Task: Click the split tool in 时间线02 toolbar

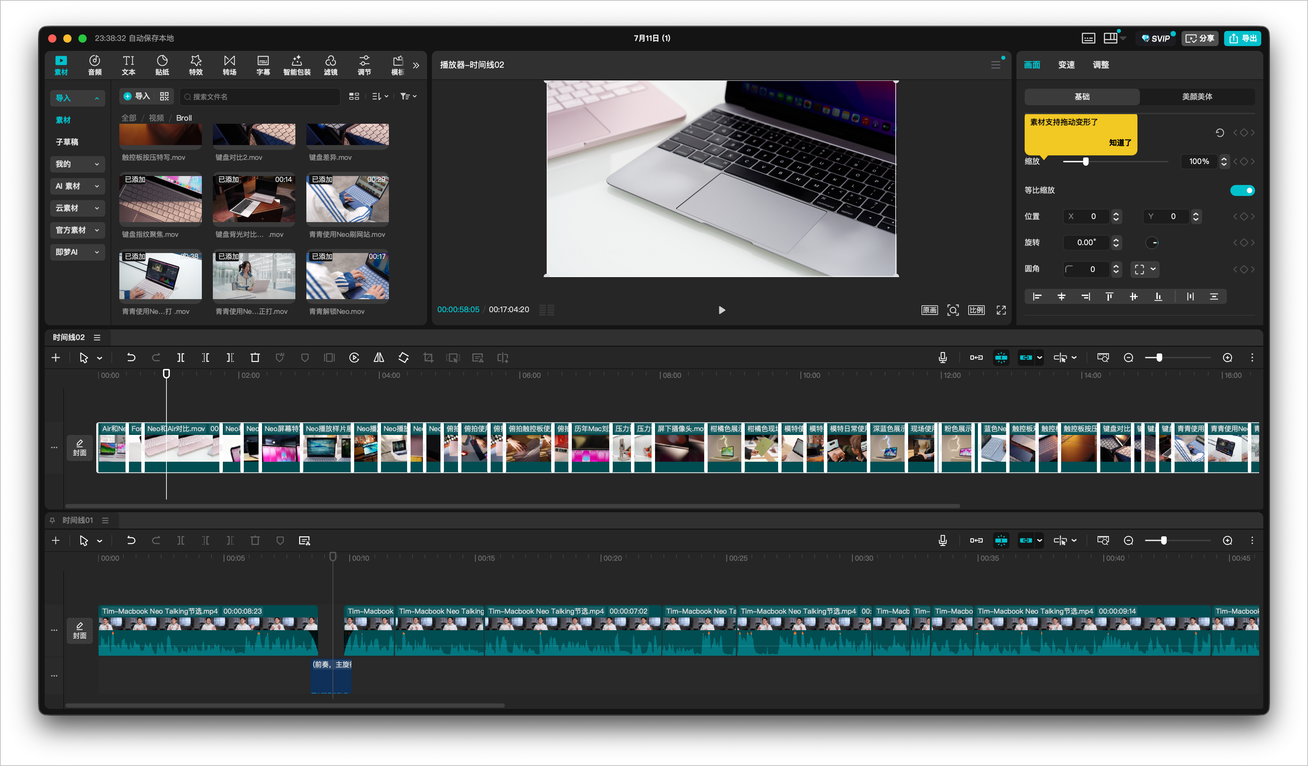Action: 181,358
